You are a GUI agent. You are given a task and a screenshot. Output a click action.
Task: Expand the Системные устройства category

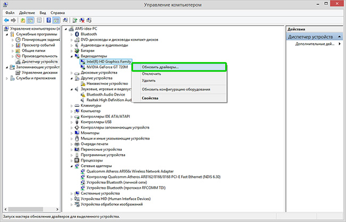point(71,194)
